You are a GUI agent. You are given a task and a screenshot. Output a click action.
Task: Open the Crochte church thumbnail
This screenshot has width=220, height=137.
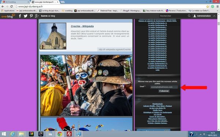(53, 36)
